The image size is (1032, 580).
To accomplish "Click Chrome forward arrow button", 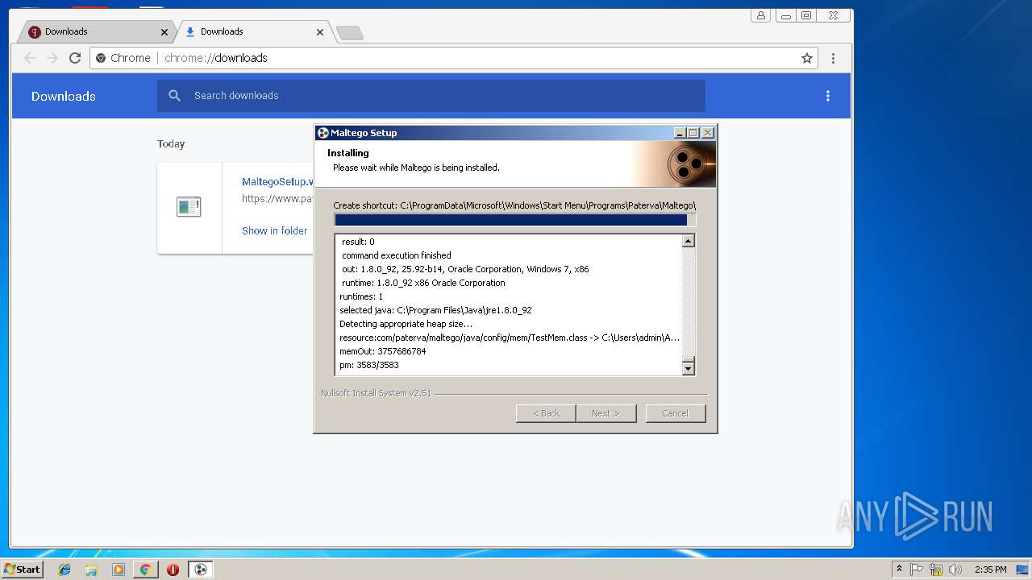I will click(x=52, y=58).
